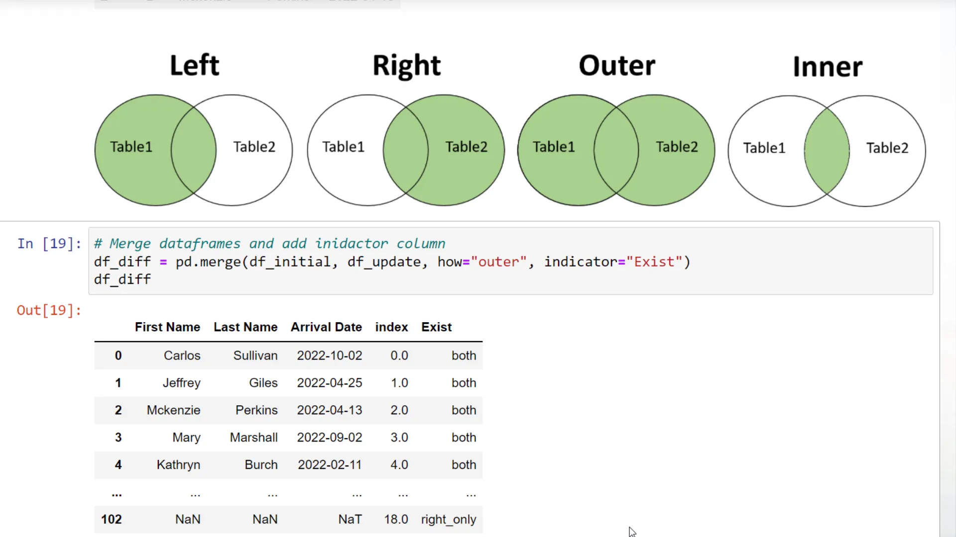The height and width of the screenshot is (537, 956).
Task: Click the In [19] prompt label
Action: [49, 243]
